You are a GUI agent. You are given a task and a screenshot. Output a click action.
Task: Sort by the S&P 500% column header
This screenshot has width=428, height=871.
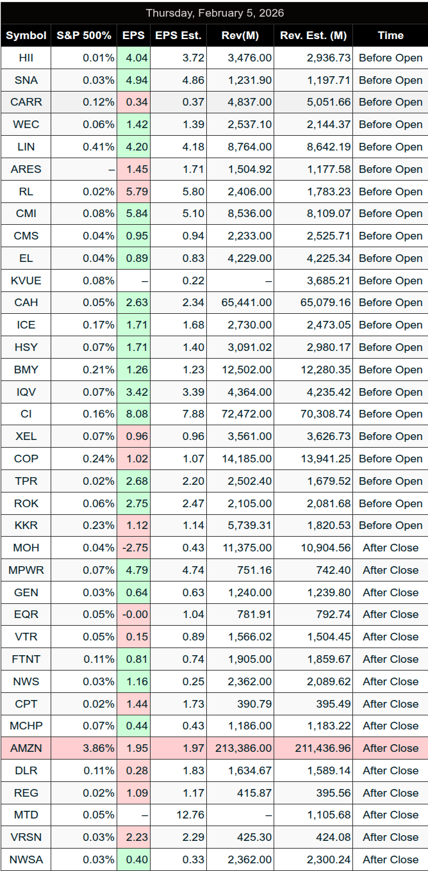click(x=85, y=35)
